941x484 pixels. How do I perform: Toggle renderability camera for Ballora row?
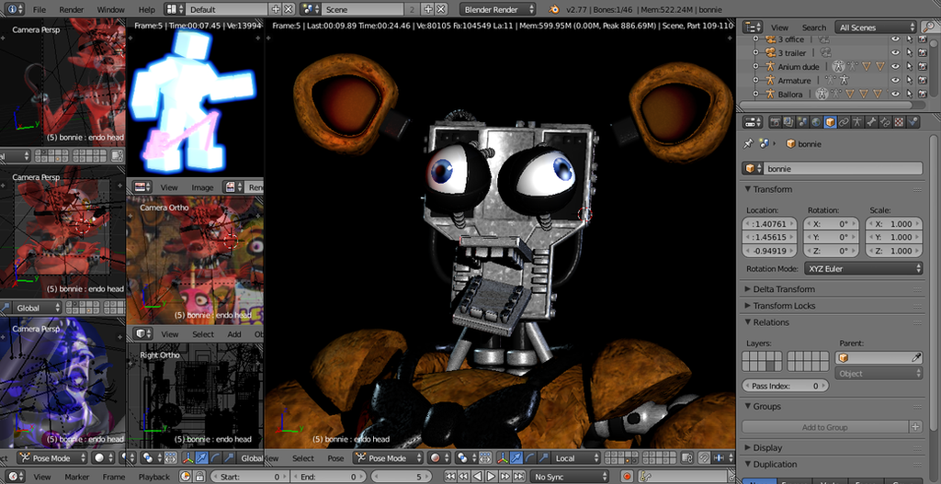pyautogui.click(x=923, y=95)
